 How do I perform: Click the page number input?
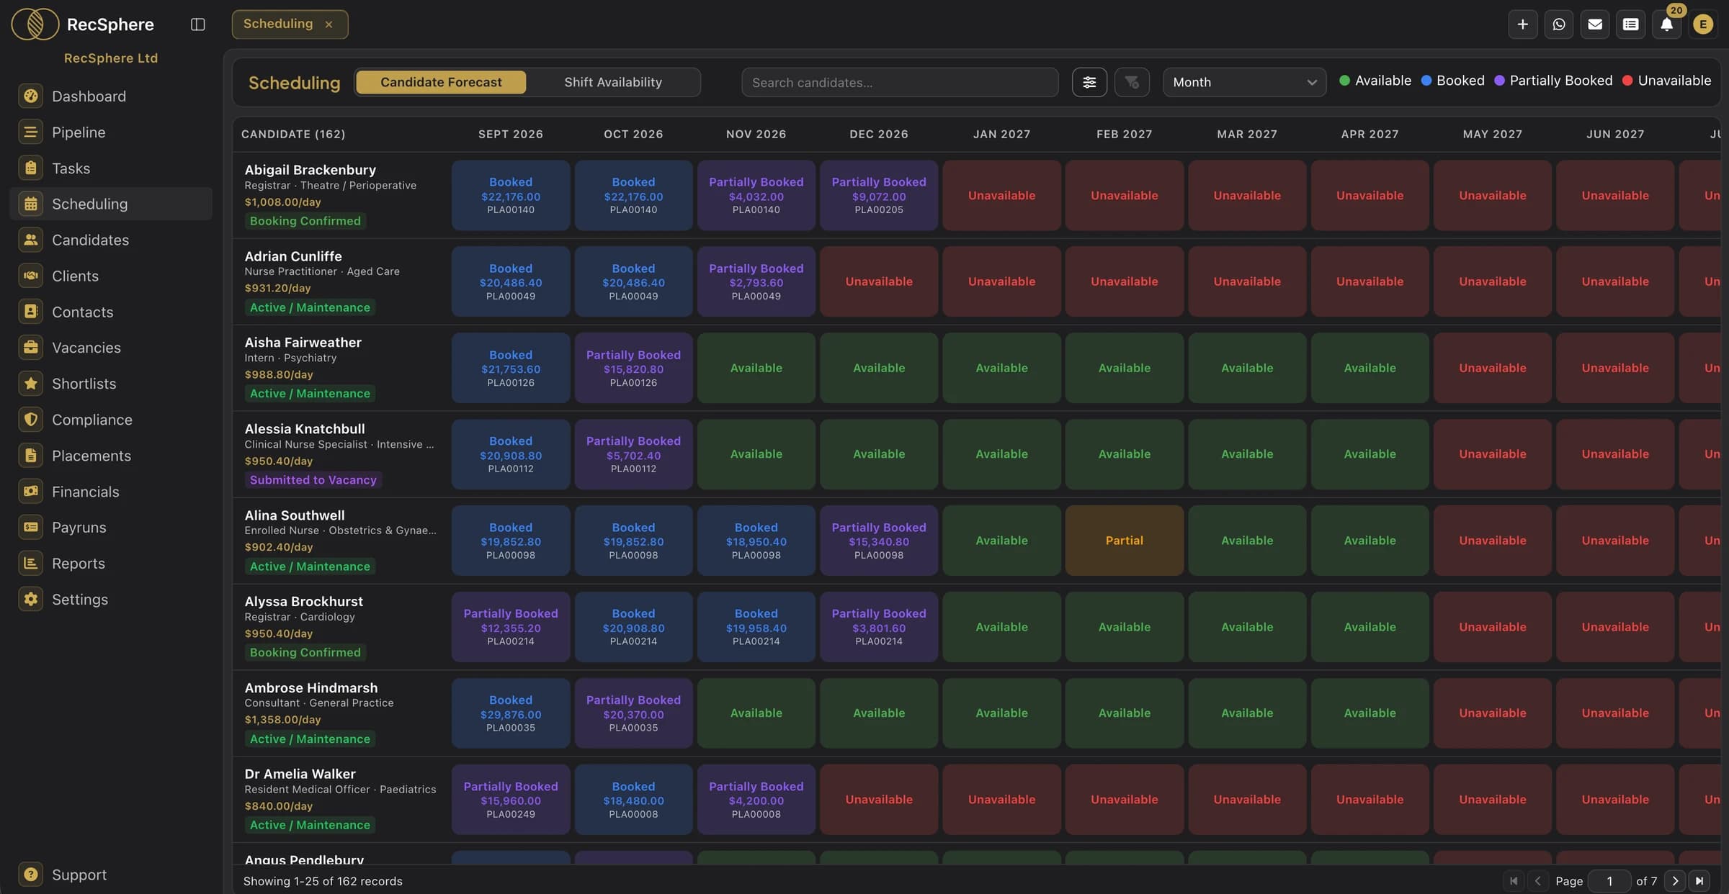click(1609, 881)
